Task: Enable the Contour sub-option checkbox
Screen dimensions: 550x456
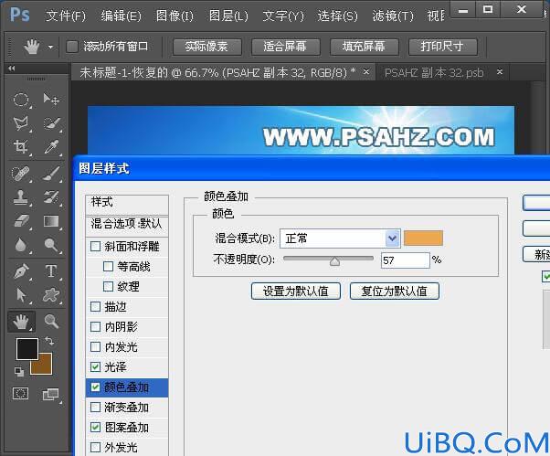Action: pyautogui.click(x=109, y=267)
